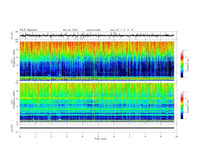Click the ch.1 colorbar '-3' value
This screenshot has height=153, width=199.
click(185, 50)
